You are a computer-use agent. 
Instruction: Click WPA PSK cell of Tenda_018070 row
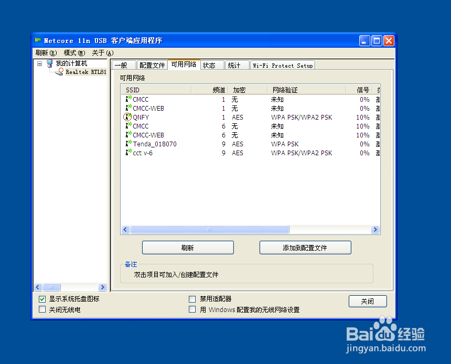click(x=285, y=144)
